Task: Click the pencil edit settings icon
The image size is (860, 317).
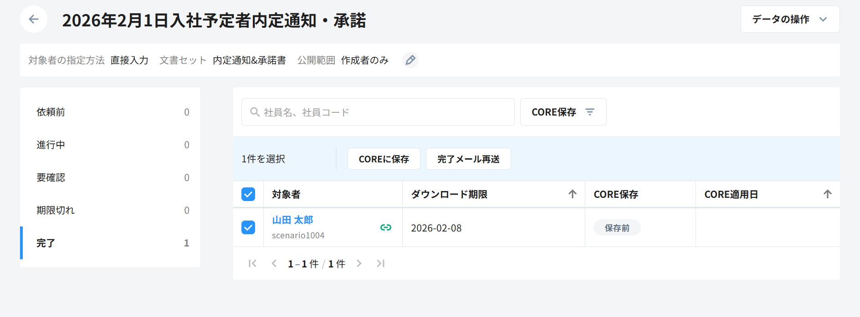Action: click(x=410, y=60)
